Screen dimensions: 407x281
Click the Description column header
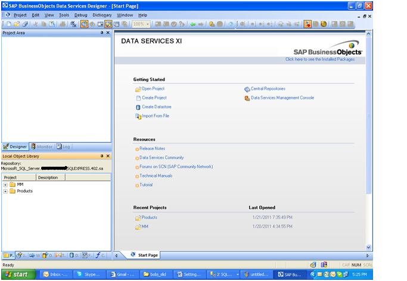coord(51,177)
